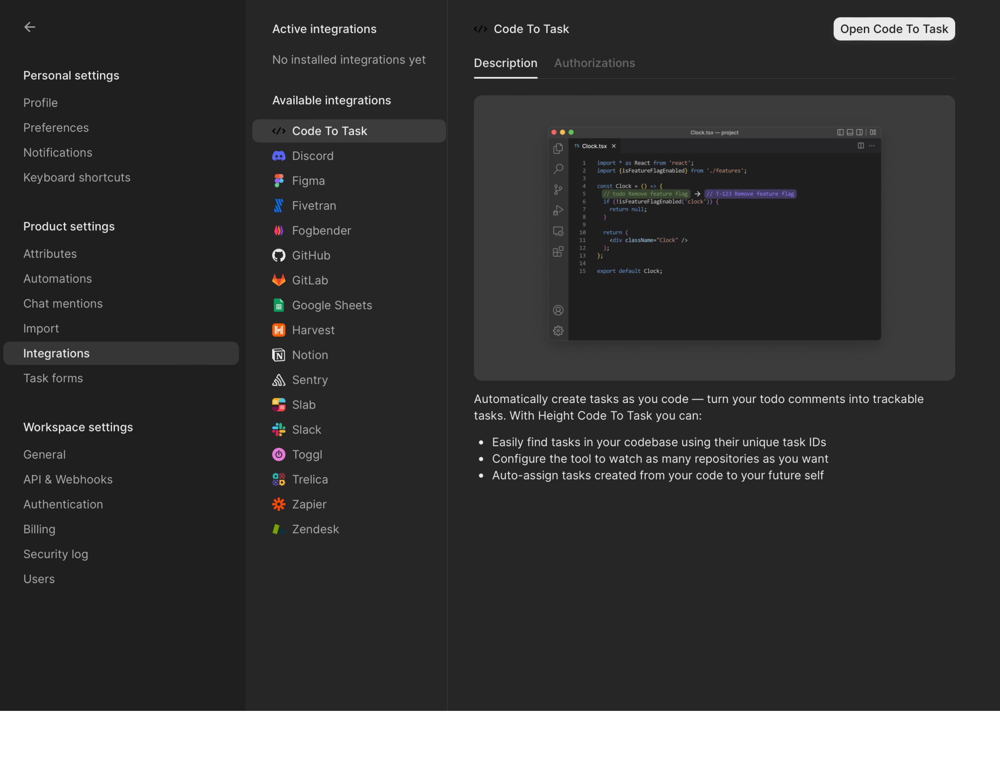
Task: Select the Discord integration label
Action: pos(313,156)
